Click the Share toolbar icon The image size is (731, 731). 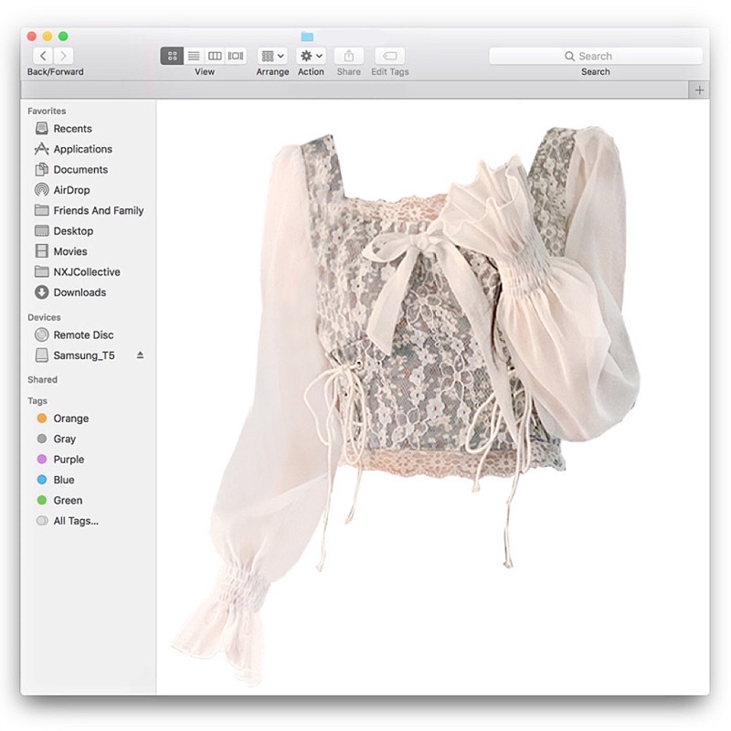coord(348,56)
